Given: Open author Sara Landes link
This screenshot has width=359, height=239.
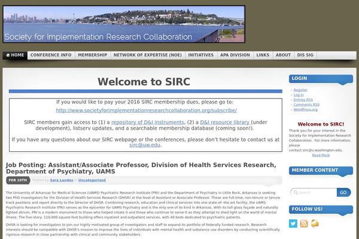Looking at the screenshot, I should [x=62, y=180].
